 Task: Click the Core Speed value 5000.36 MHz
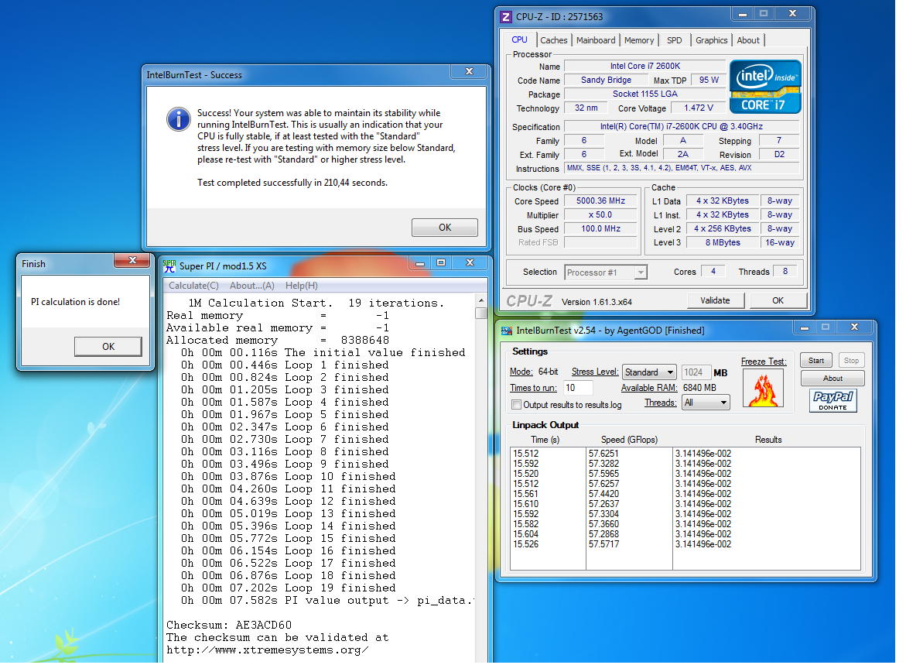tap(600, 201)
